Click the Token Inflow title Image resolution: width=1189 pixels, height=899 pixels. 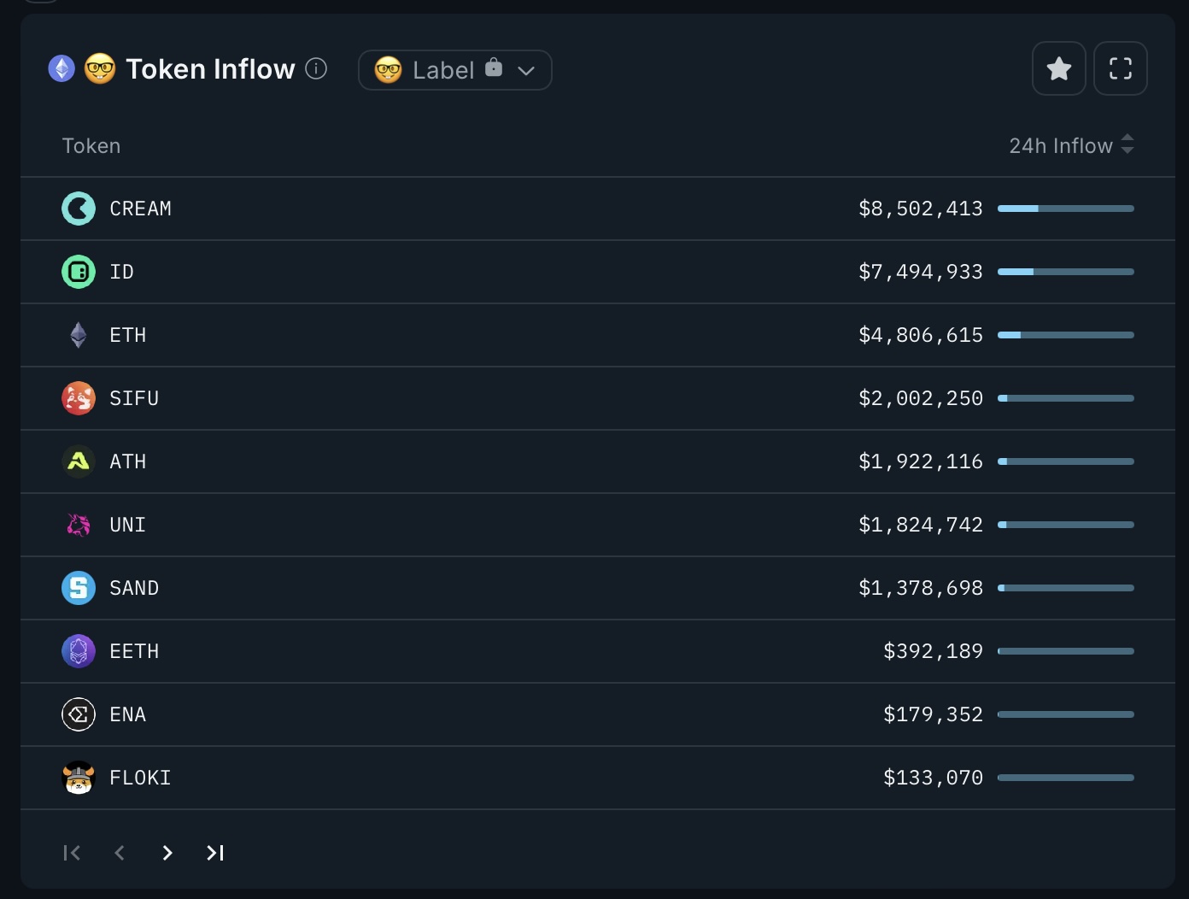pos(210,69)
